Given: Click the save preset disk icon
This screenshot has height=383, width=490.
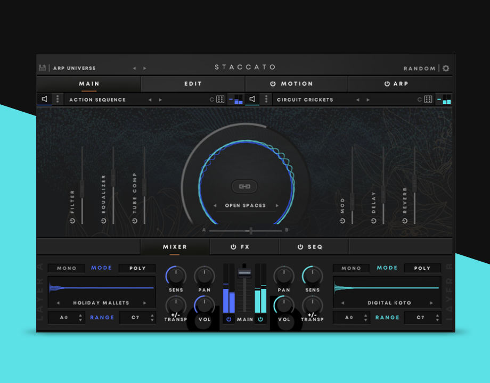Looking at the screenshot, I should tap(43, 68).
